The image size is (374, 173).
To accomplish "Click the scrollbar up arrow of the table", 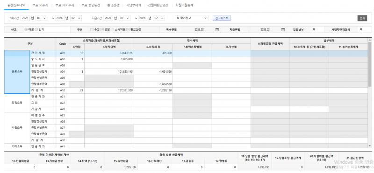I will pos(370,40).
